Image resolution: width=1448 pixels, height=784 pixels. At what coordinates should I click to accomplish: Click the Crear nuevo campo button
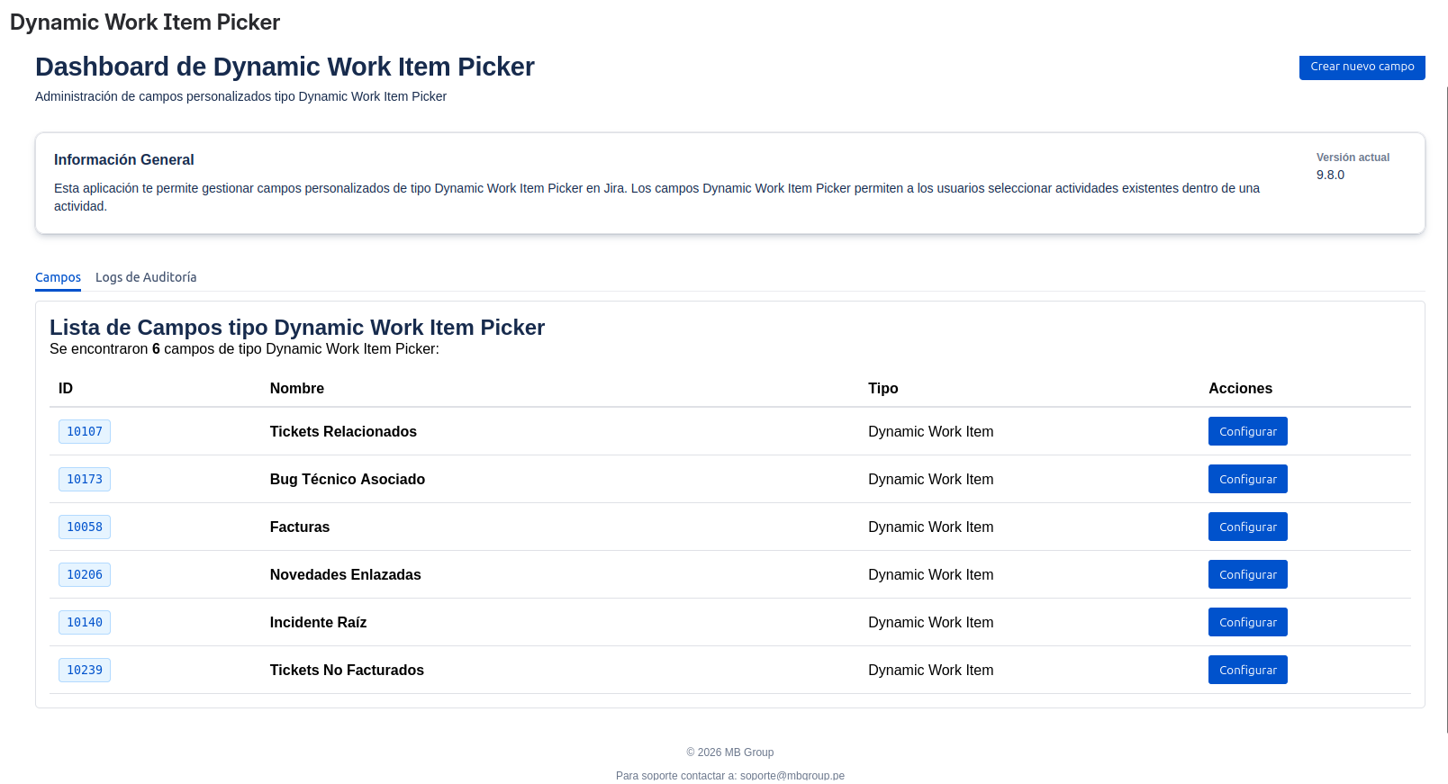pos(1362,67)
